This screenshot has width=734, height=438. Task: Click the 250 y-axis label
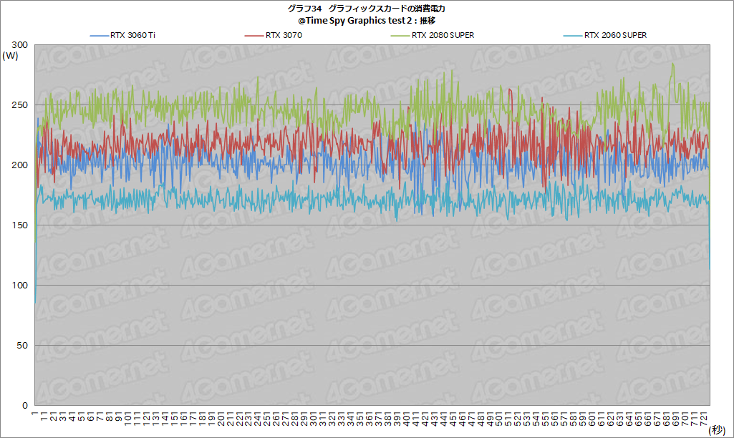19,104
